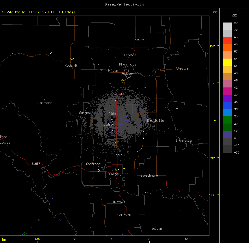Click the asterisk marker above Limestone
Viewport: 249px width, 243px height.
coord(44,100)
